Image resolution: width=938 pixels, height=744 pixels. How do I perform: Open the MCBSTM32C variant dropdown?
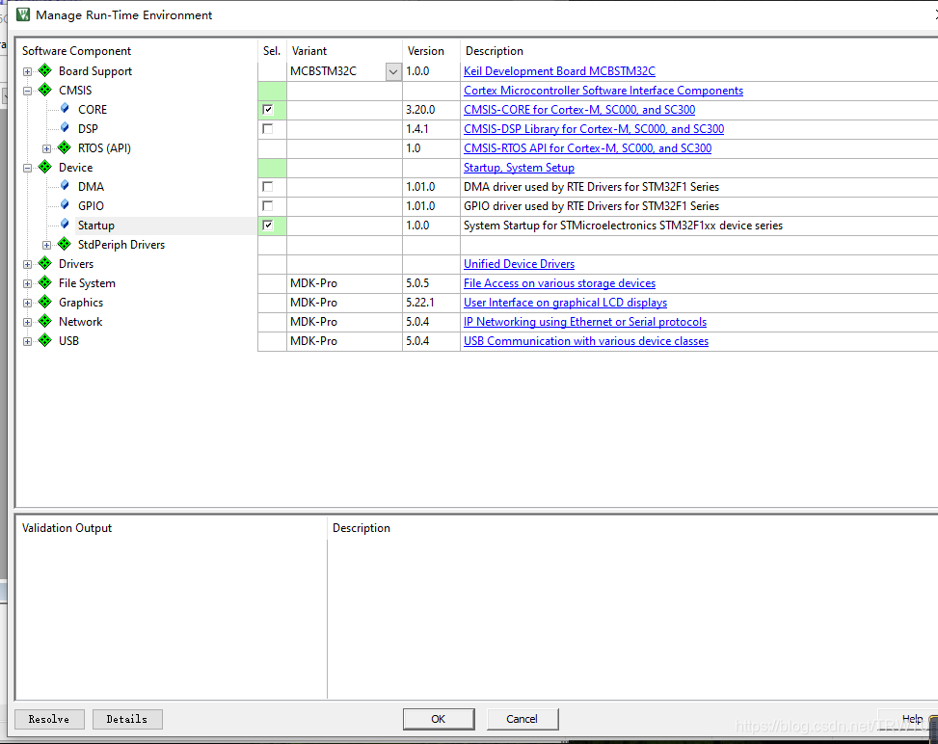[393, 71]
